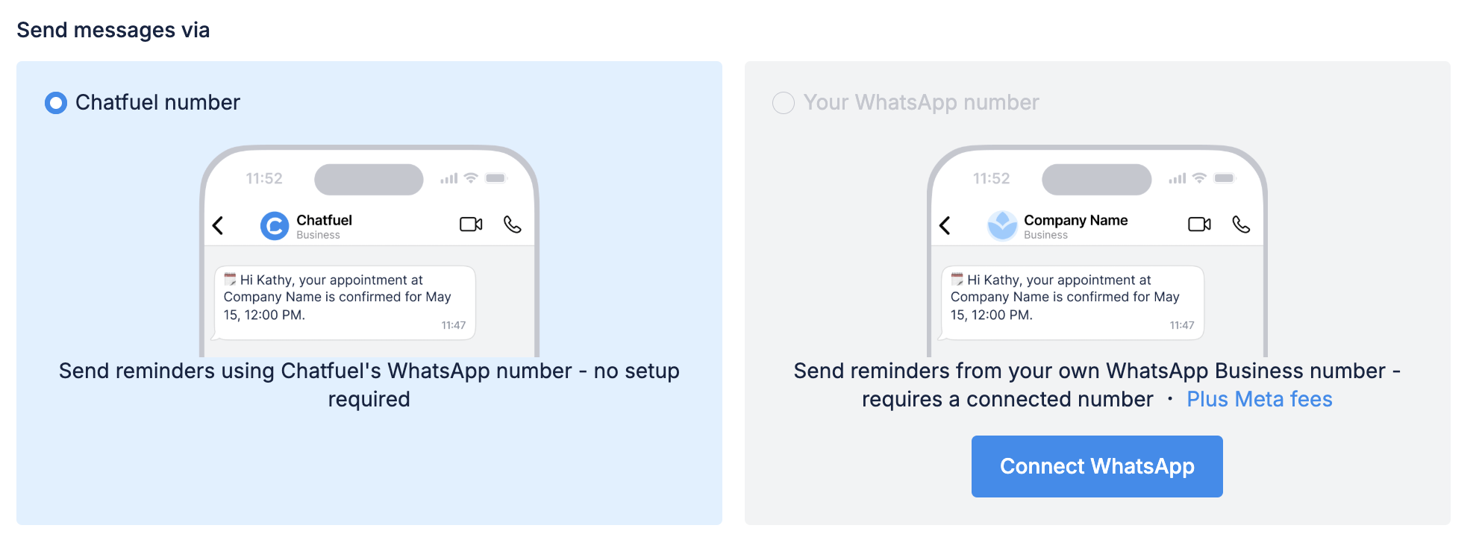Click the appointment message bubble in Chatfuel preview
Image resolution: width=1482 pixels, height=534 pixels.
(x=345, y=303)
